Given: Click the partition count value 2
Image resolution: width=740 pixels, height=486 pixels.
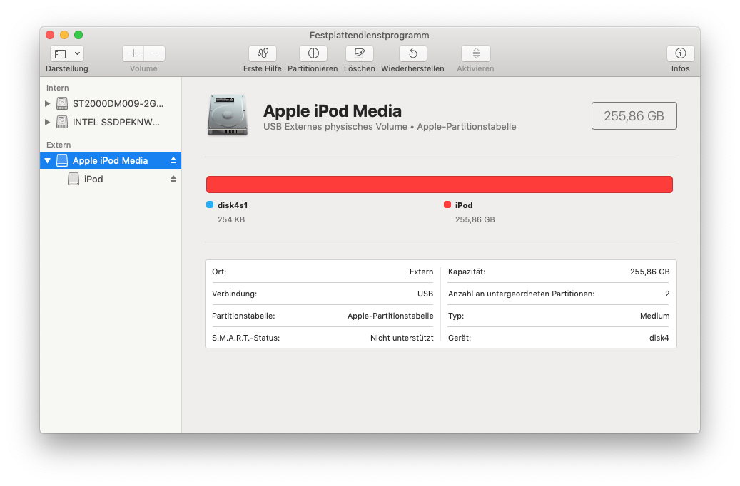Looking at the screenshot, I should tap(667, 294).
